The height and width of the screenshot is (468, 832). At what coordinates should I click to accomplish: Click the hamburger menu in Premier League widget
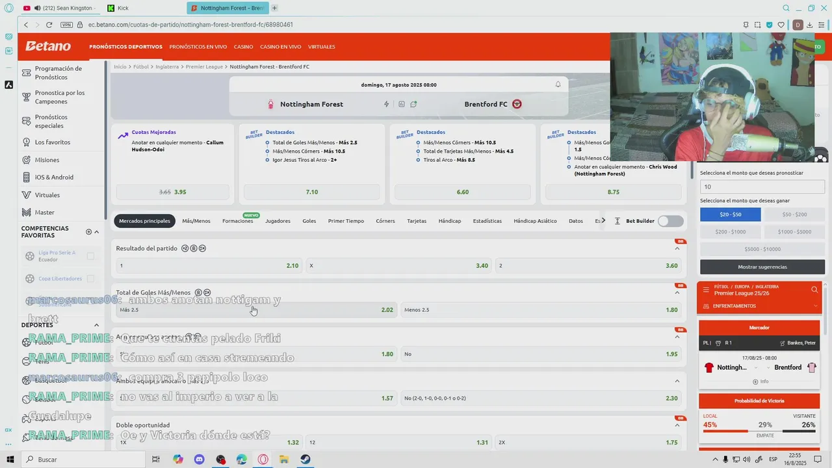point(706,290)
